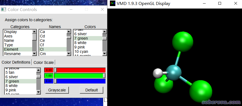Click the red channel slider bar
Viewport: 242px width, 106px height.
coord(80,70)
